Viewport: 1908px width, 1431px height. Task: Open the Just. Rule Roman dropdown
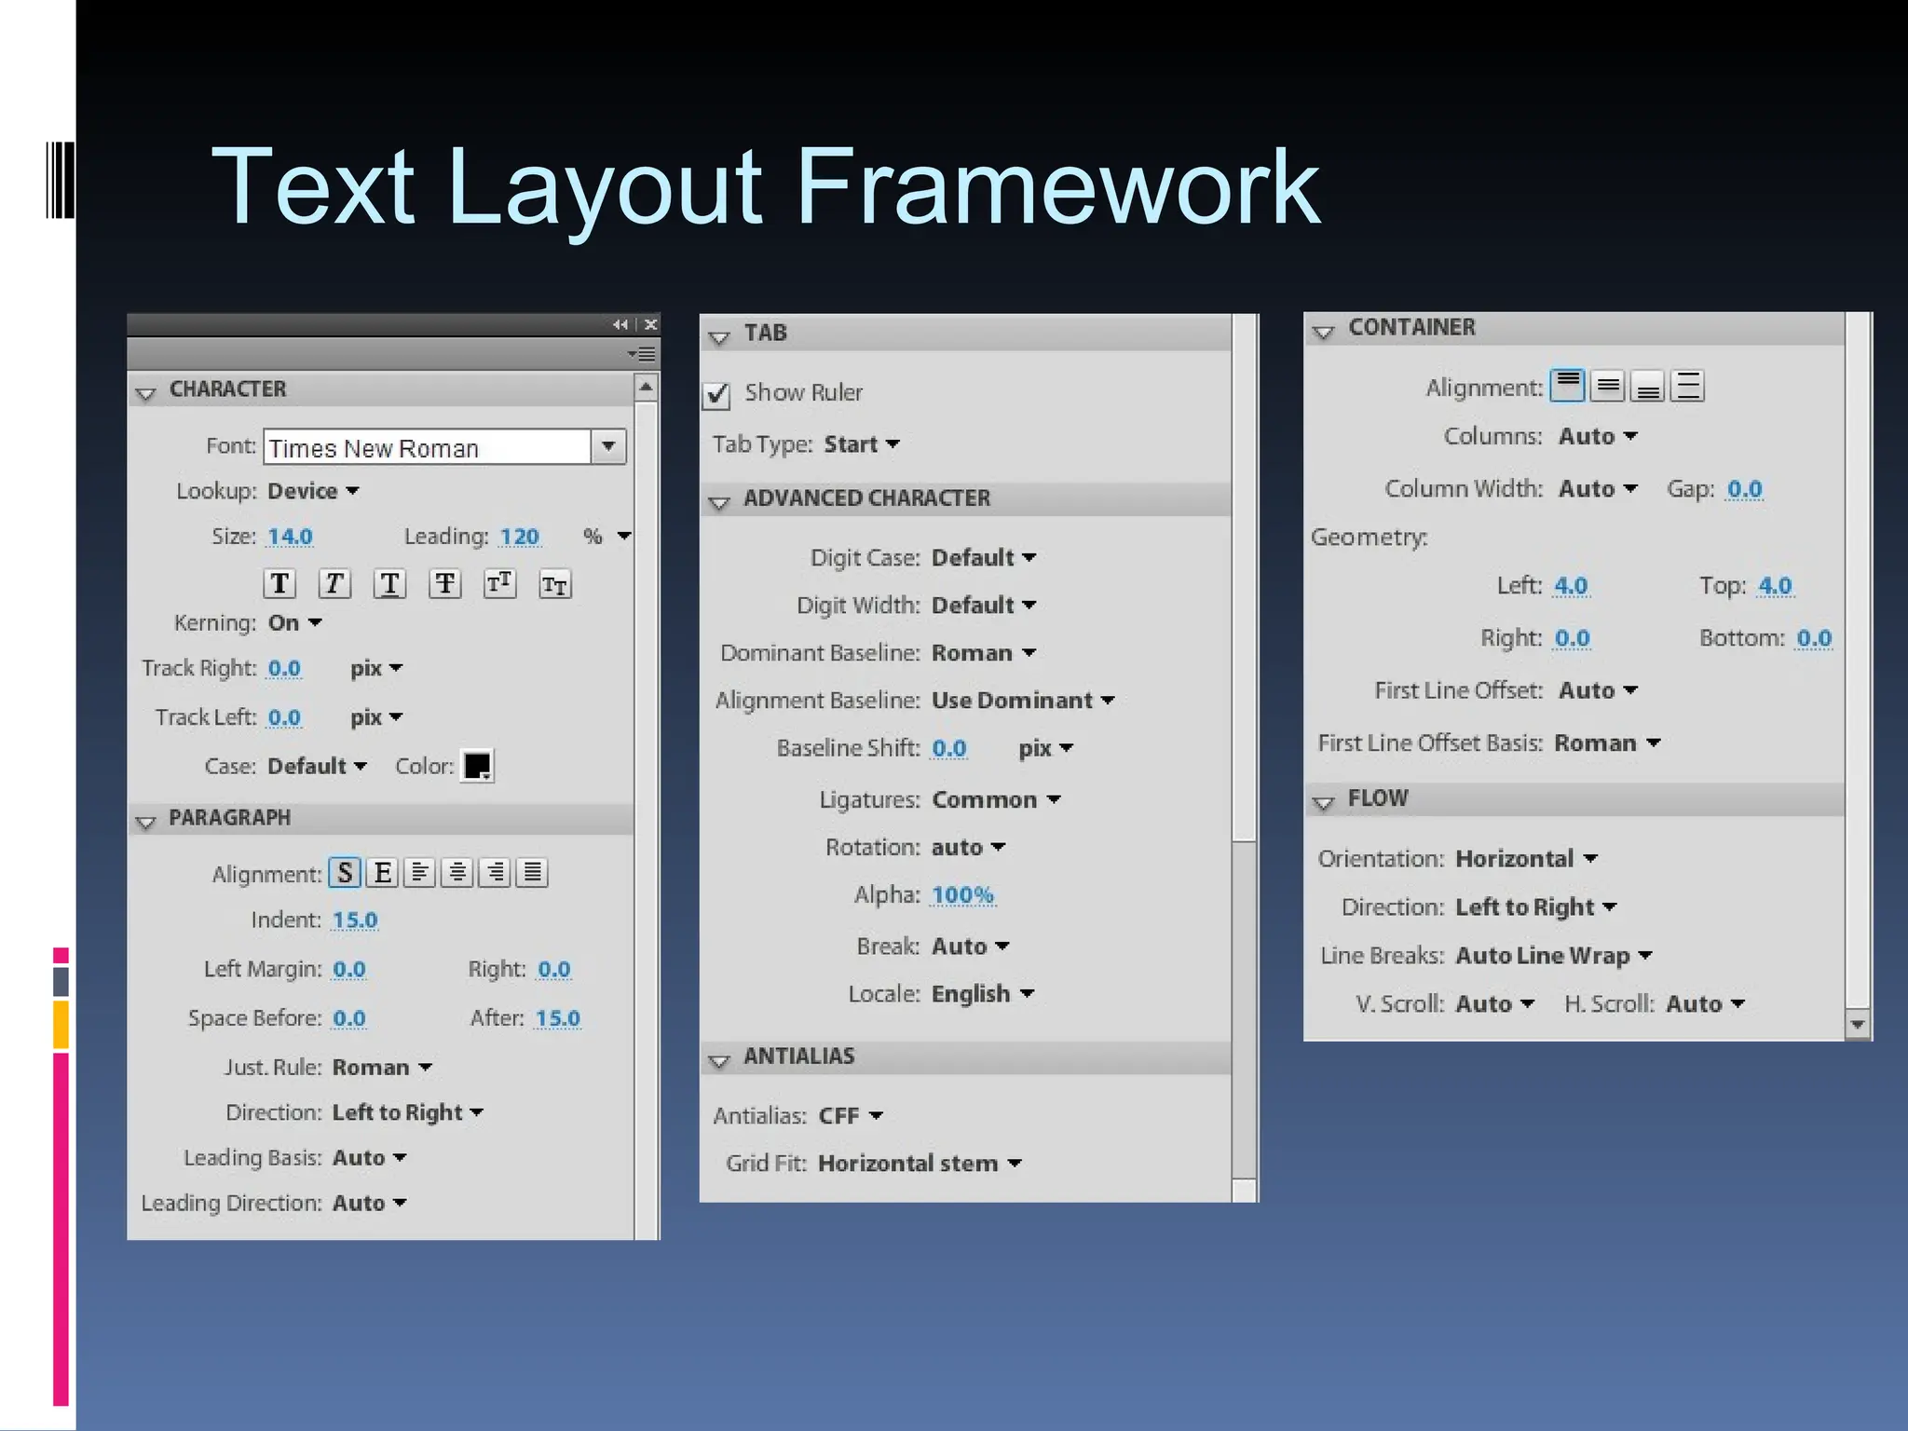382,1068
